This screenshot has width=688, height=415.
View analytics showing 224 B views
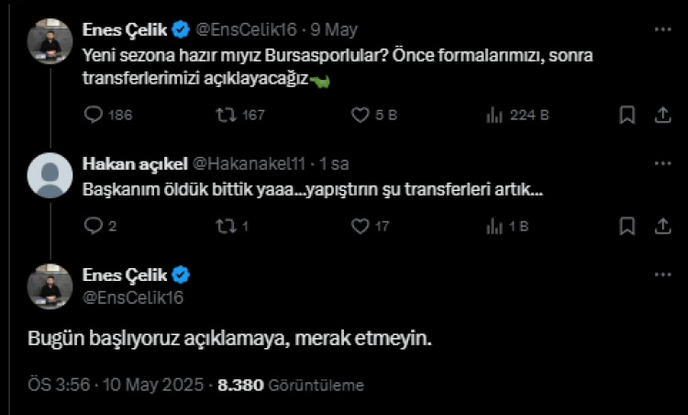pyautogui.click(x=494, y=115)
